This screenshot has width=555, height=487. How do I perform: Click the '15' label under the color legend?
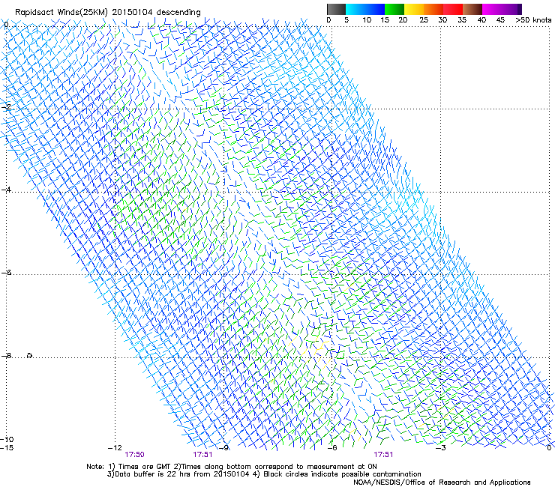click(385, 20)
